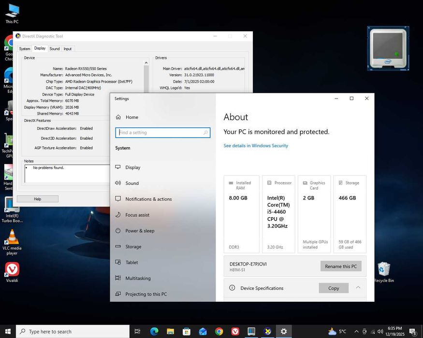
Task: Click the Device list scroll-up arrow
Action: 146,63
